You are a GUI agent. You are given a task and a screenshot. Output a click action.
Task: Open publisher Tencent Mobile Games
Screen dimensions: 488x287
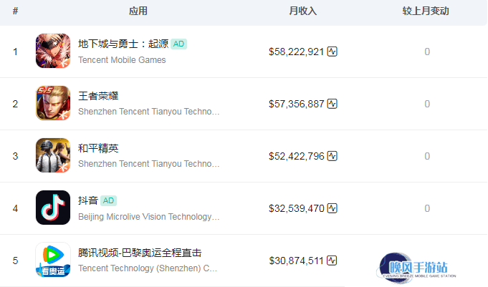pyautogui.click(x=122, y=59)
